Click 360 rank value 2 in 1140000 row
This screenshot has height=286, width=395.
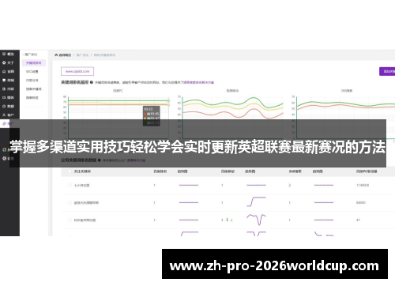point(290,185)
